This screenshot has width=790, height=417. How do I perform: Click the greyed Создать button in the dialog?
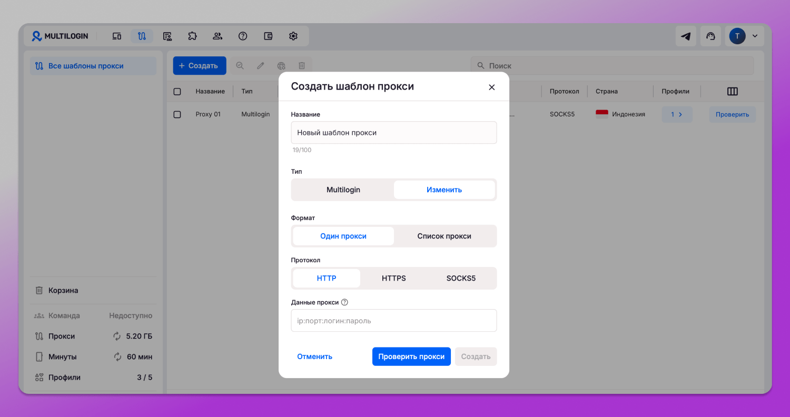476,356
